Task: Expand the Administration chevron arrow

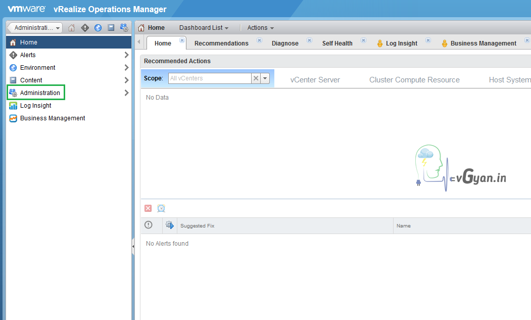Action: coord(126,93)
